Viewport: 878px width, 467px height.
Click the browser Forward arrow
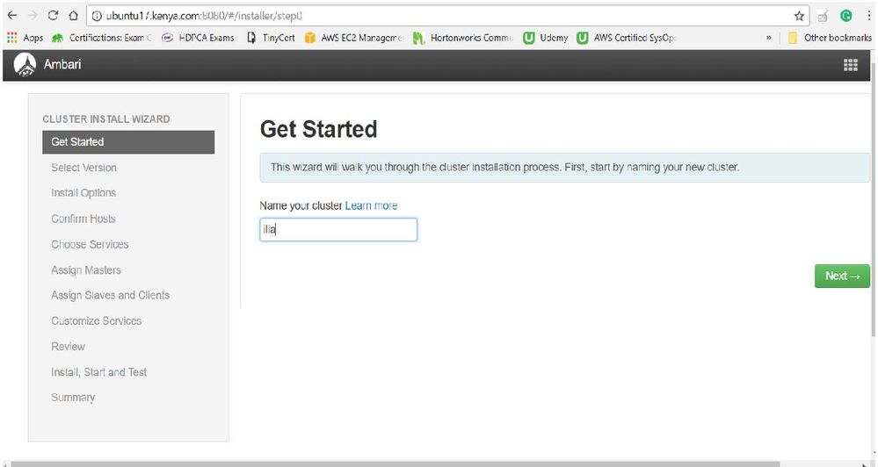pos(33,16)
